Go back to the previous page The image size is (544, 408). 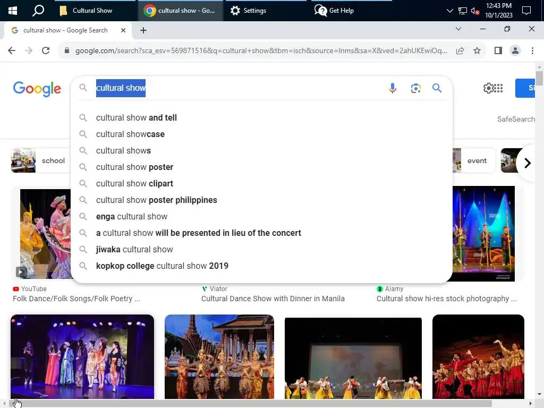click(12, 50)
